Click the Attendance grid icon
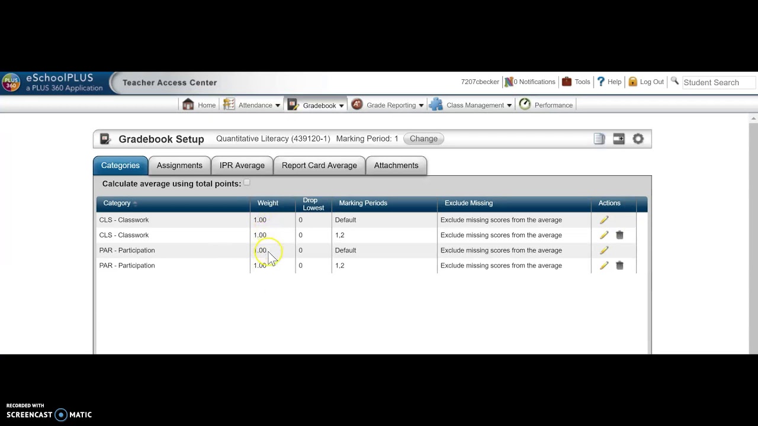The width and height of the screenshot is (758, 426). 229,105
